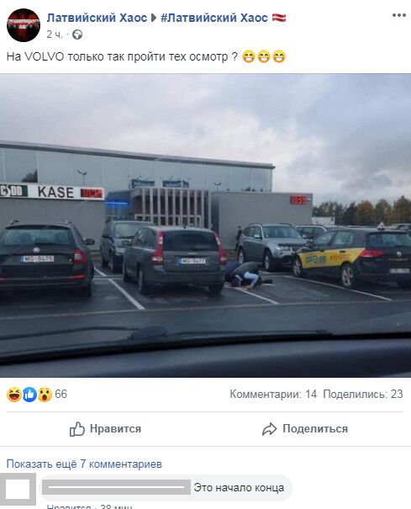Image resolution: width=411 pixels, height=509 pixels.
Task: Open the #Латвийский Хаос group link
Action: click(x=214, y=18)
